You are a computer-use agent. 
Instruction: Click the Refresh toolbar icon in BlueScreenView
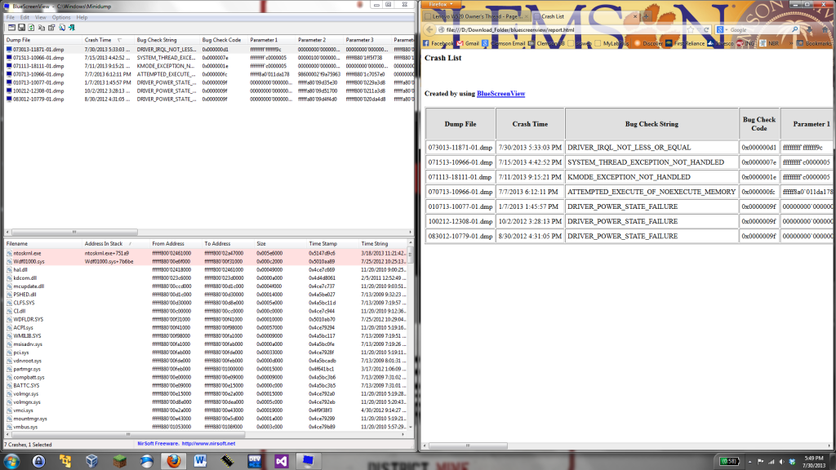pyautogui.click(x=32, y=27)
